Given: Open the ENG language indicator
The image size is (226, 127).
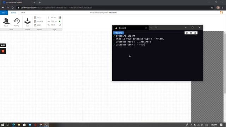Looking at the screenshot, I should point(206,125).
